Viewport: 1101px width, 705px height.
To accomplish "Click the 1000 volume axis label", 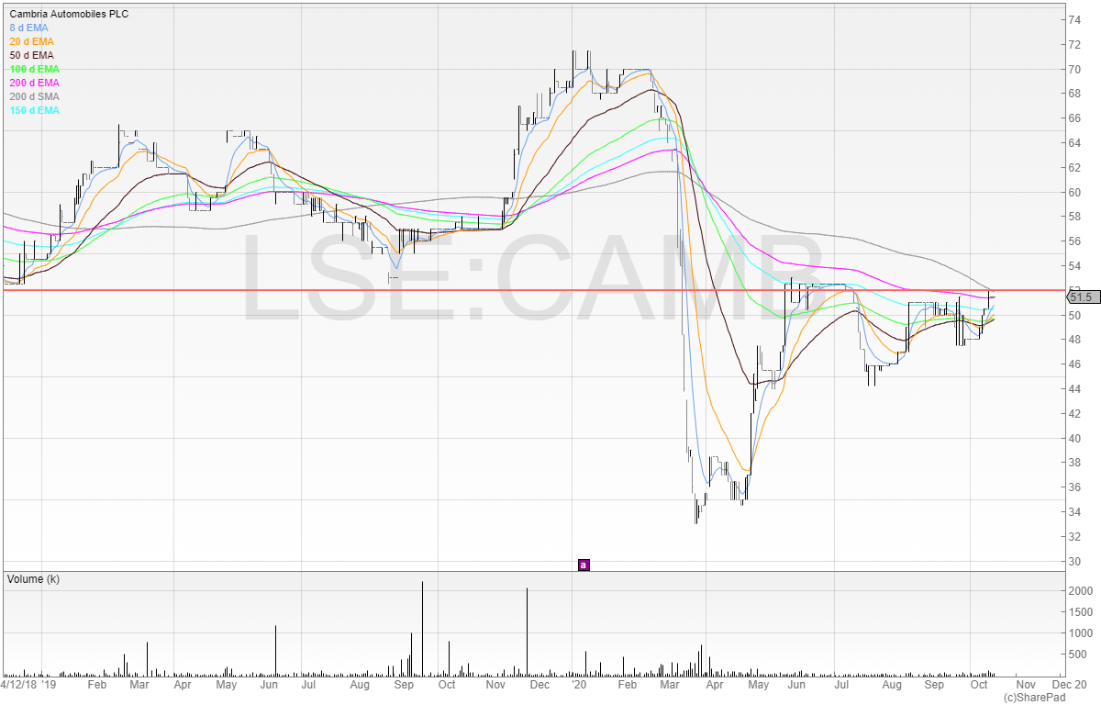I will pos(1082,633).
